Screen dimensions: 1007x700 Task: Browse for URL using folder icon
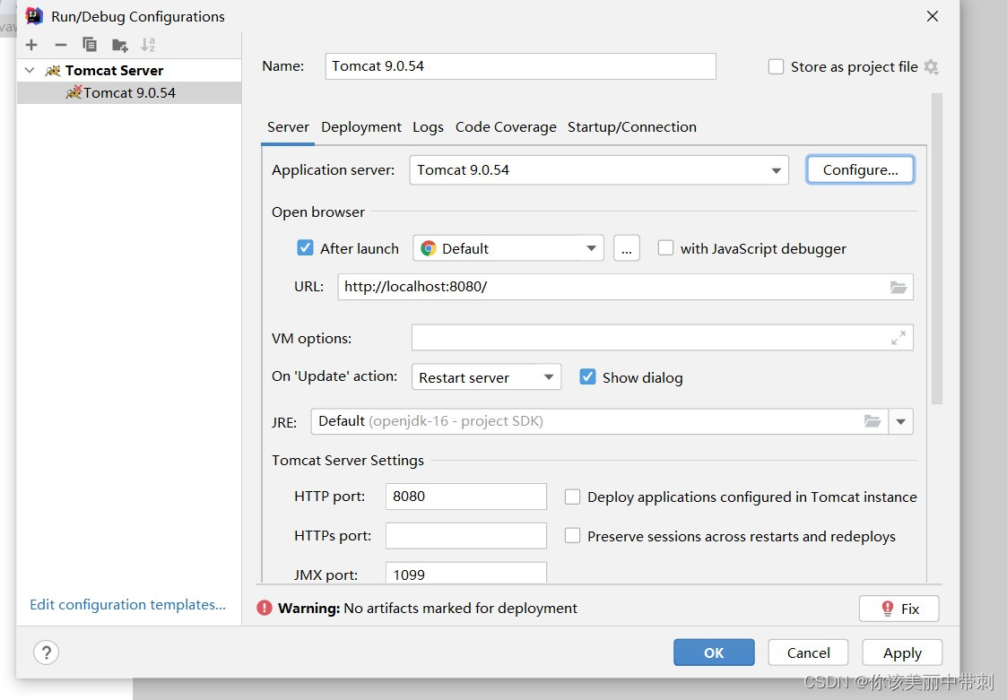point(898,287)
